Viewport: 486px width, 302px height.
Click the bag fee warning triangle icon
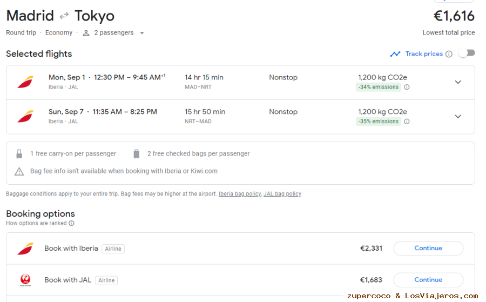(19, 171)
